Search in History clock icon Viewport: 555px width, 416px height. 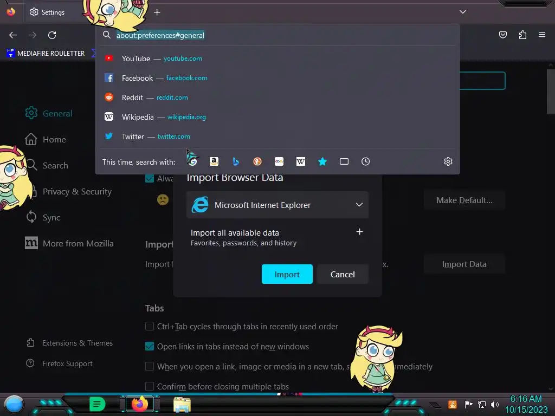[366, 161]
